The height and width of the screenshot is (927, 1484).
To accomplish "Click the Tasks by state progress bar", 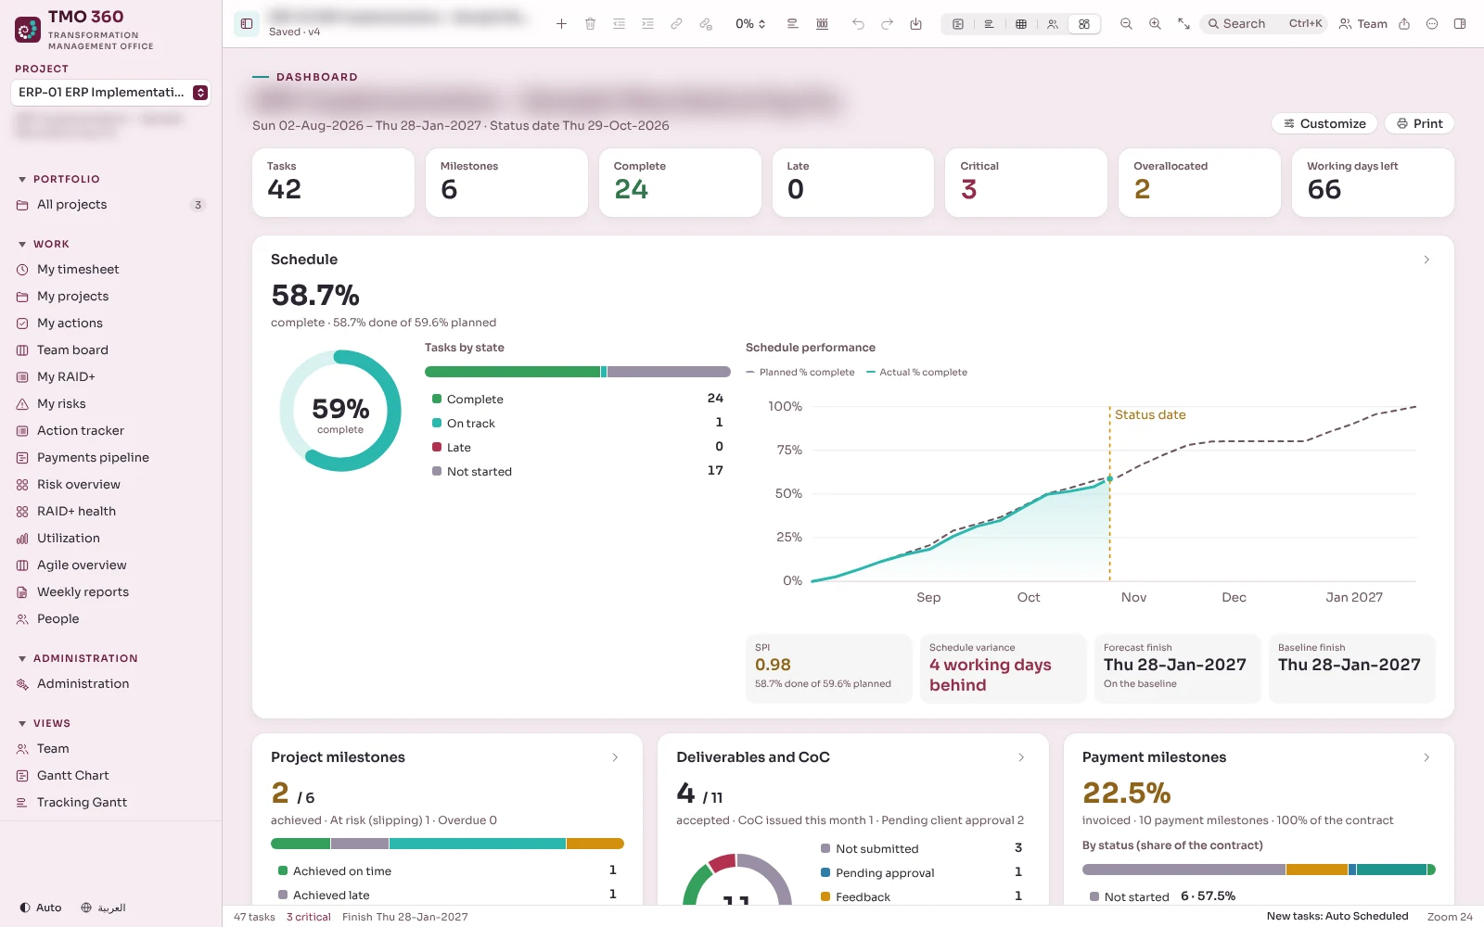I will tap(578, 372).
